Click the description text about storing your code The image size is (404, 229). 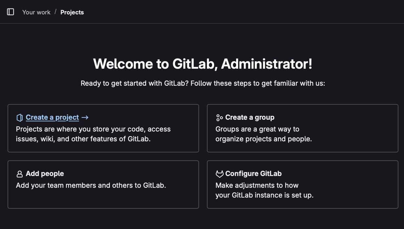click(x=93, y=129)
